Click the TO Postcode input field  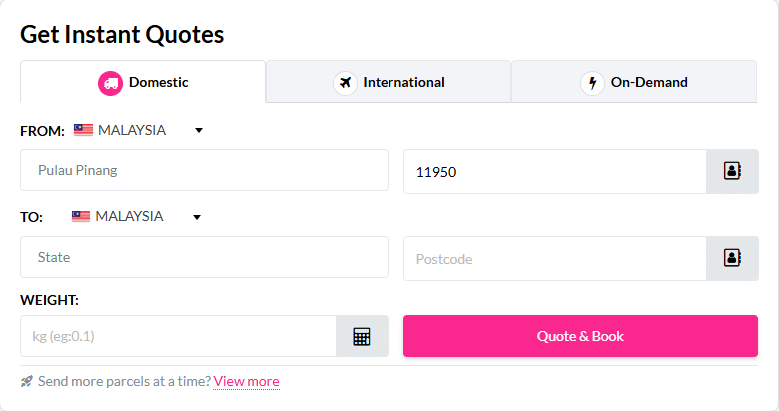[x=554, y=258]
